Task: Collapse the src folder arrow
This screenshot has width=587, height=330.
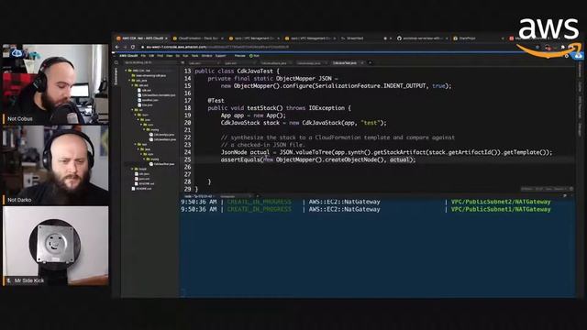Action: coord(132,110)
